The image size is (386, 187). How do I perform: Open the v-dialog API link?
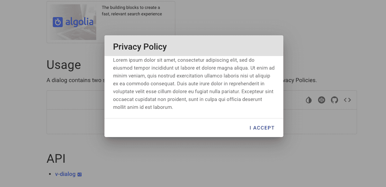point(65,174)
